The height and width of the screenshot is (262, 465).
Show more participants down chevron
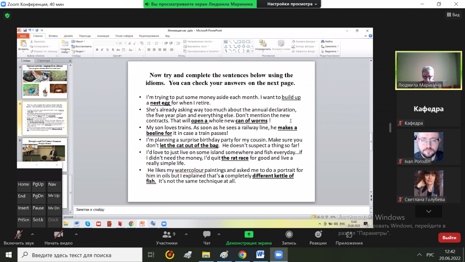429,211
